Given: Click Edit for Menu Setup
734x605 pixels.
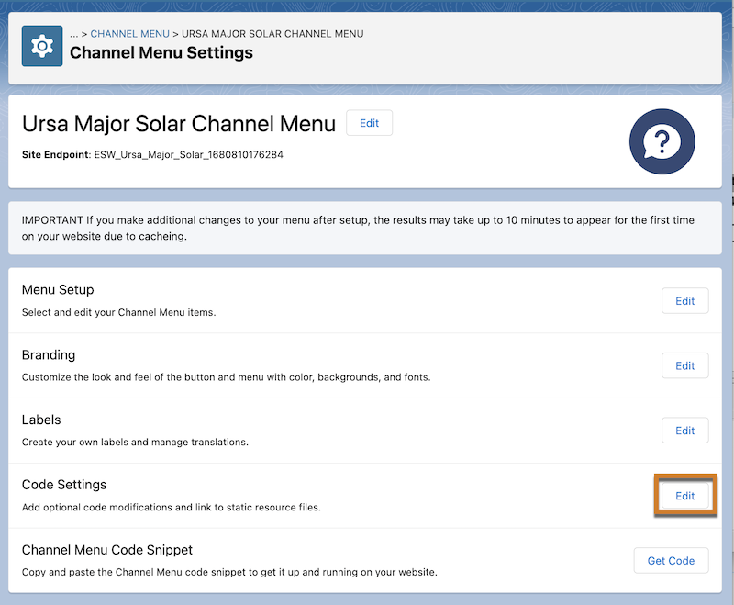Looking at the screenshot, I should click(x=684, y=300).
